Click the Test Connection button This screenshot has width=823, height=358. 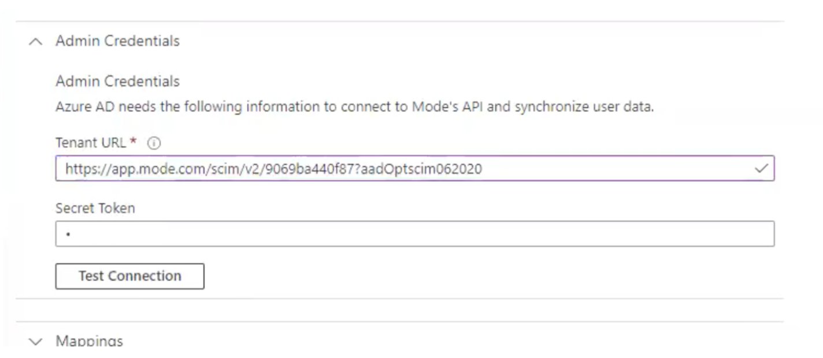coord(130,276)
